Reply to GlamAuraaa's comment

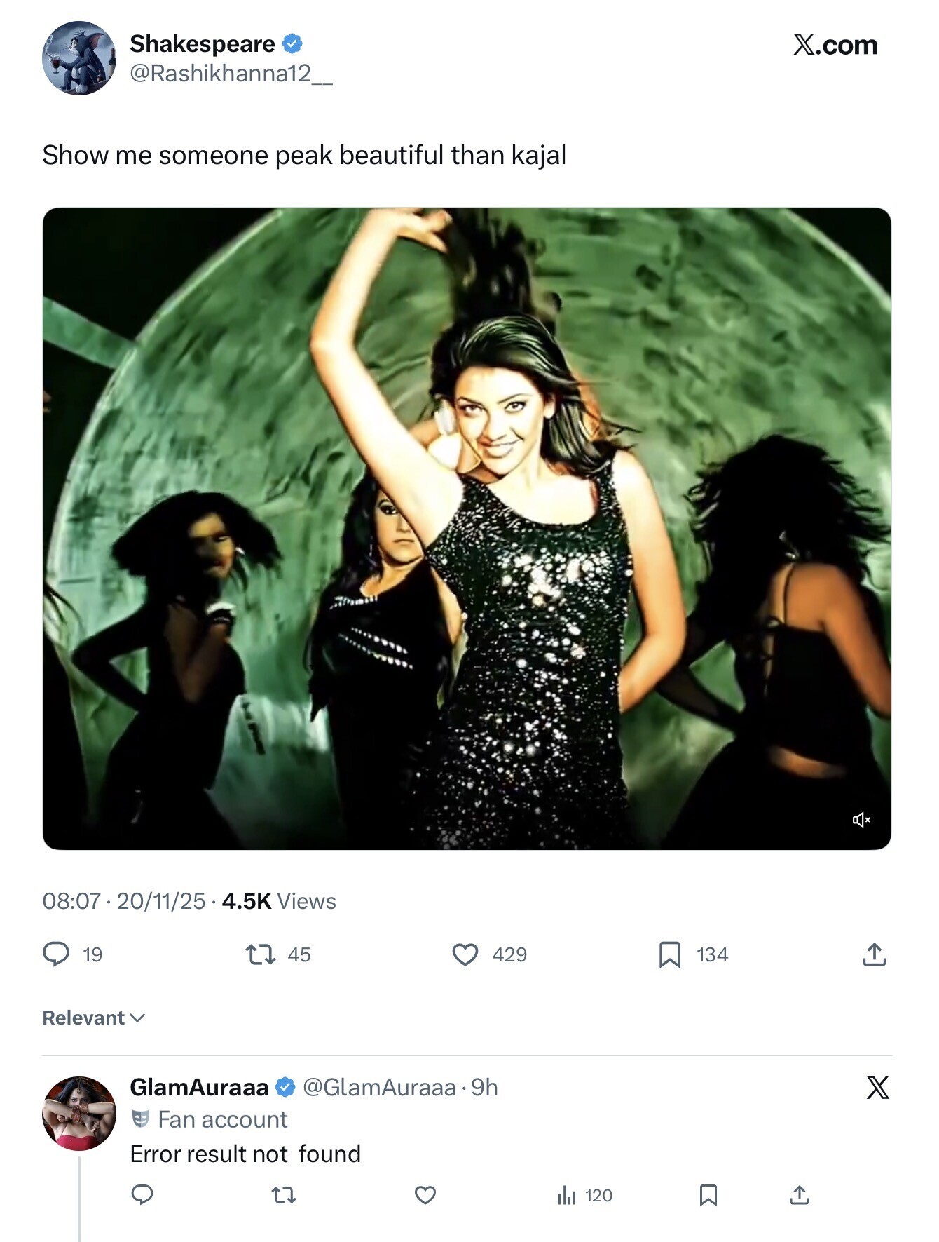coord(142,1194)
